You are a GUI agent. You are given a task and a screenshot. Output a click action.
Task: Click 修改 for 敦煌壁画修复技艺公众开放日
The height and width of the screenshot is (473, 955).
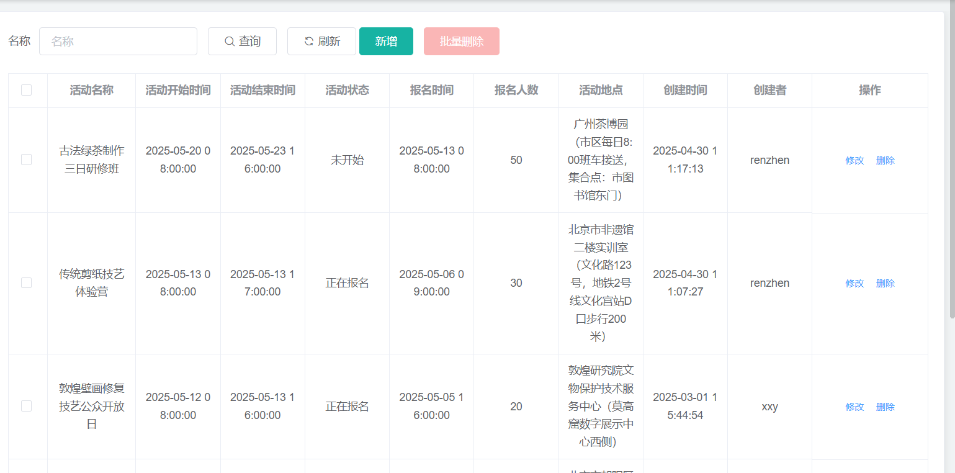(854, 407)
